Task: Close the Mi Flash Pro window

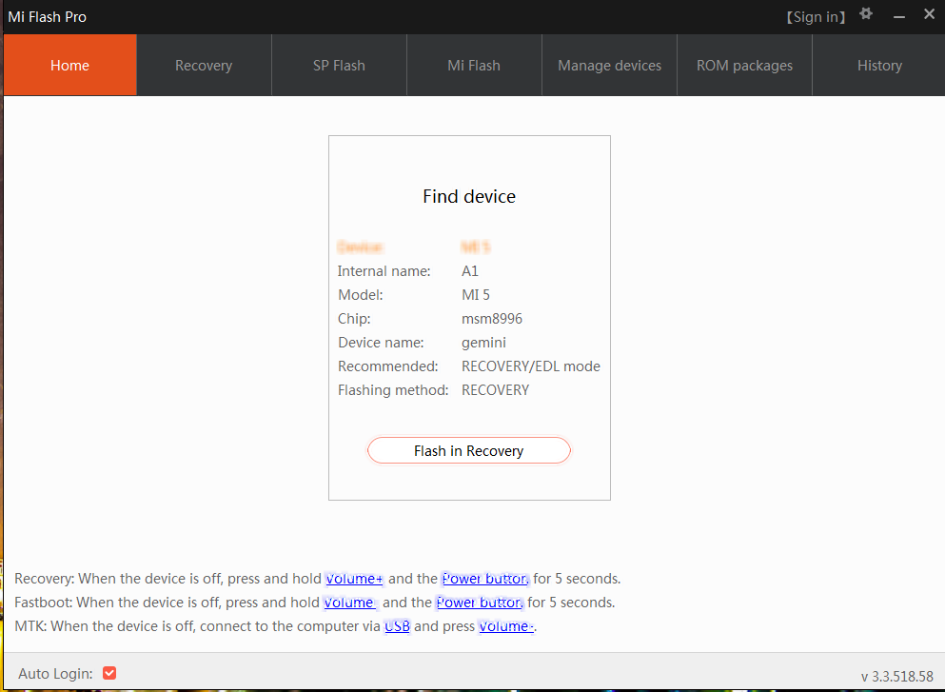Action: 930,14
